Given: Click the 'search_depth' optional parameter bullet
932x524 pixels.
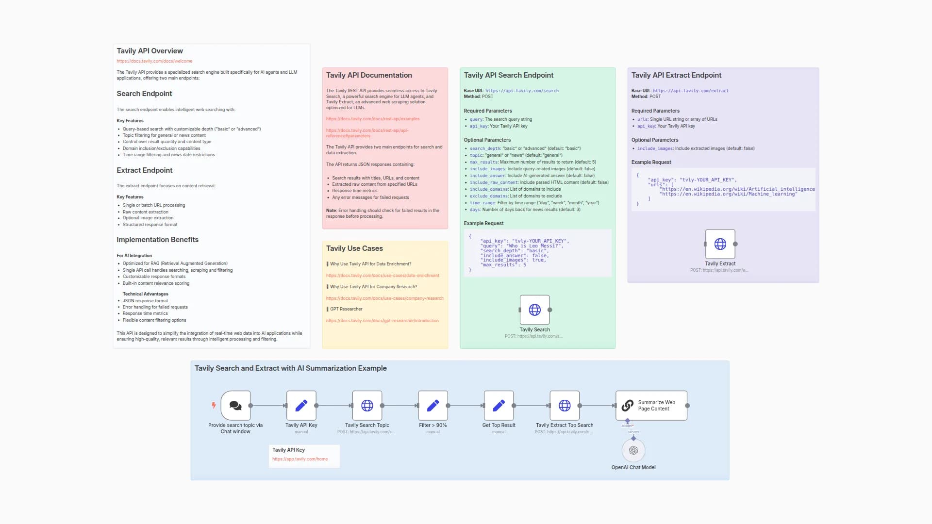Looking at the screenshot, I should pyautogui.click(x=525, y=148).
